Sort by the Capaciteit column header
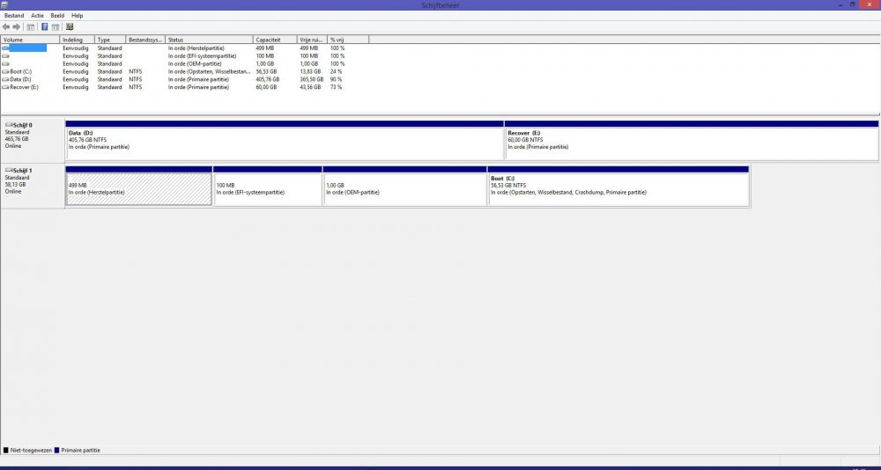 275,40
